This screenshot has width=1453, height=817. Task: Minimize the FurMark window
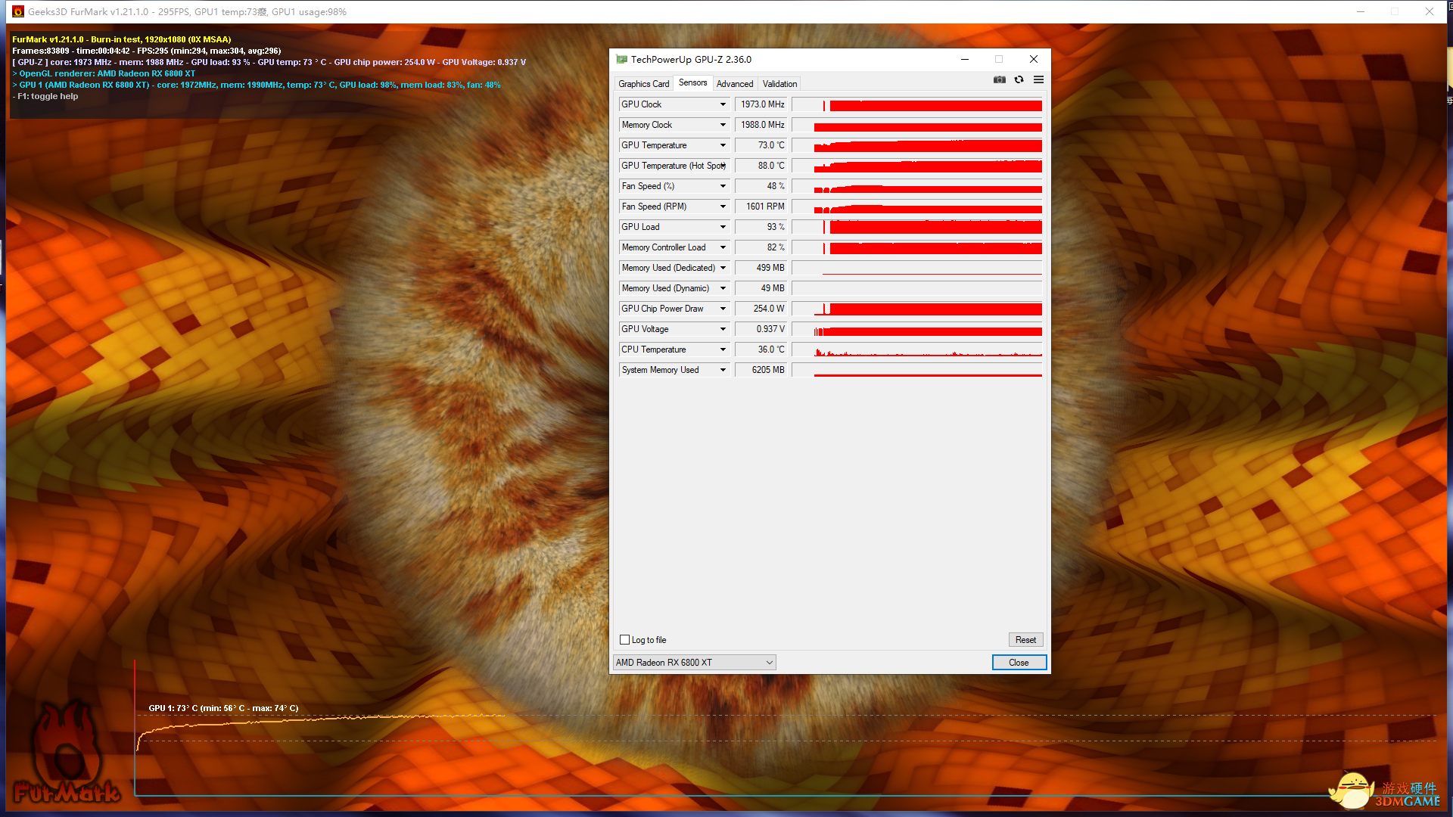1361,11
